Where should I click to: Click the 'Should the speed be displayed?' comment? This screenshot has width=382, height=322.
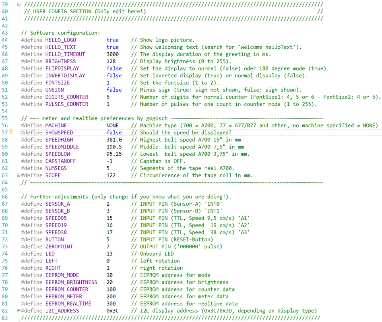(x=181, y=132)
